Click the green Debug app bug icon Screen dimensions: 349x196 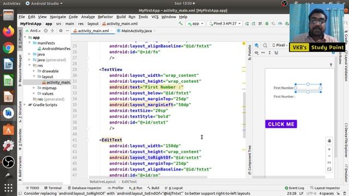[x=267, y=23]
